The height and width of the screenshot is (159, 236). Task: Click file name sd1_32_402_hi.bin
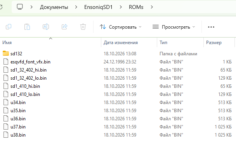click(x=28, y=70)
